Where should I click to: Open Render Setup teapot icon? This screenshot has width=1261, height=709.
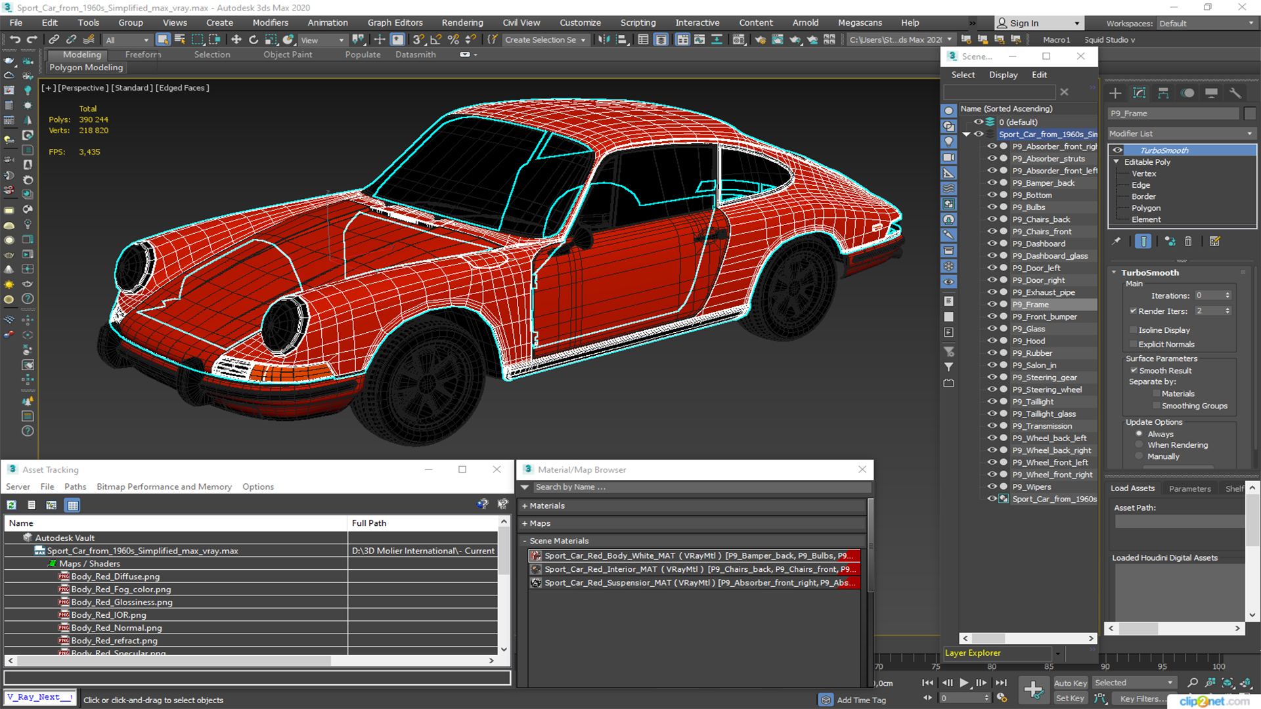(760, 39)
